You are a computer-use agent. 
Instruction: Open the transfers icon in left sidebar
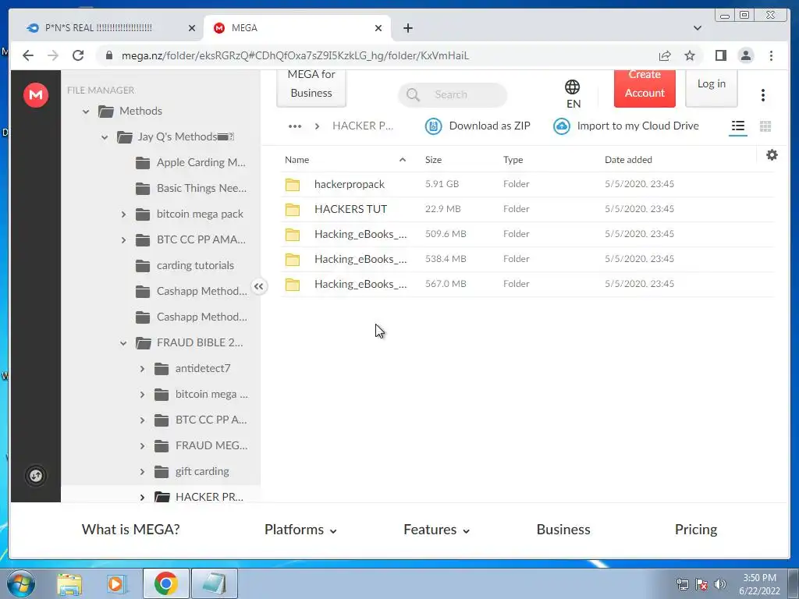point(36,476)
